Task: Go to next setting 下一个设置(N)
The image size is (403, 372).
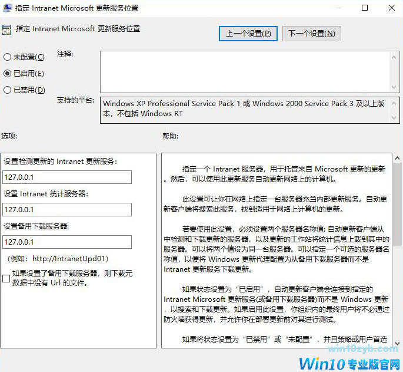Action: click(x=311, y=34)
